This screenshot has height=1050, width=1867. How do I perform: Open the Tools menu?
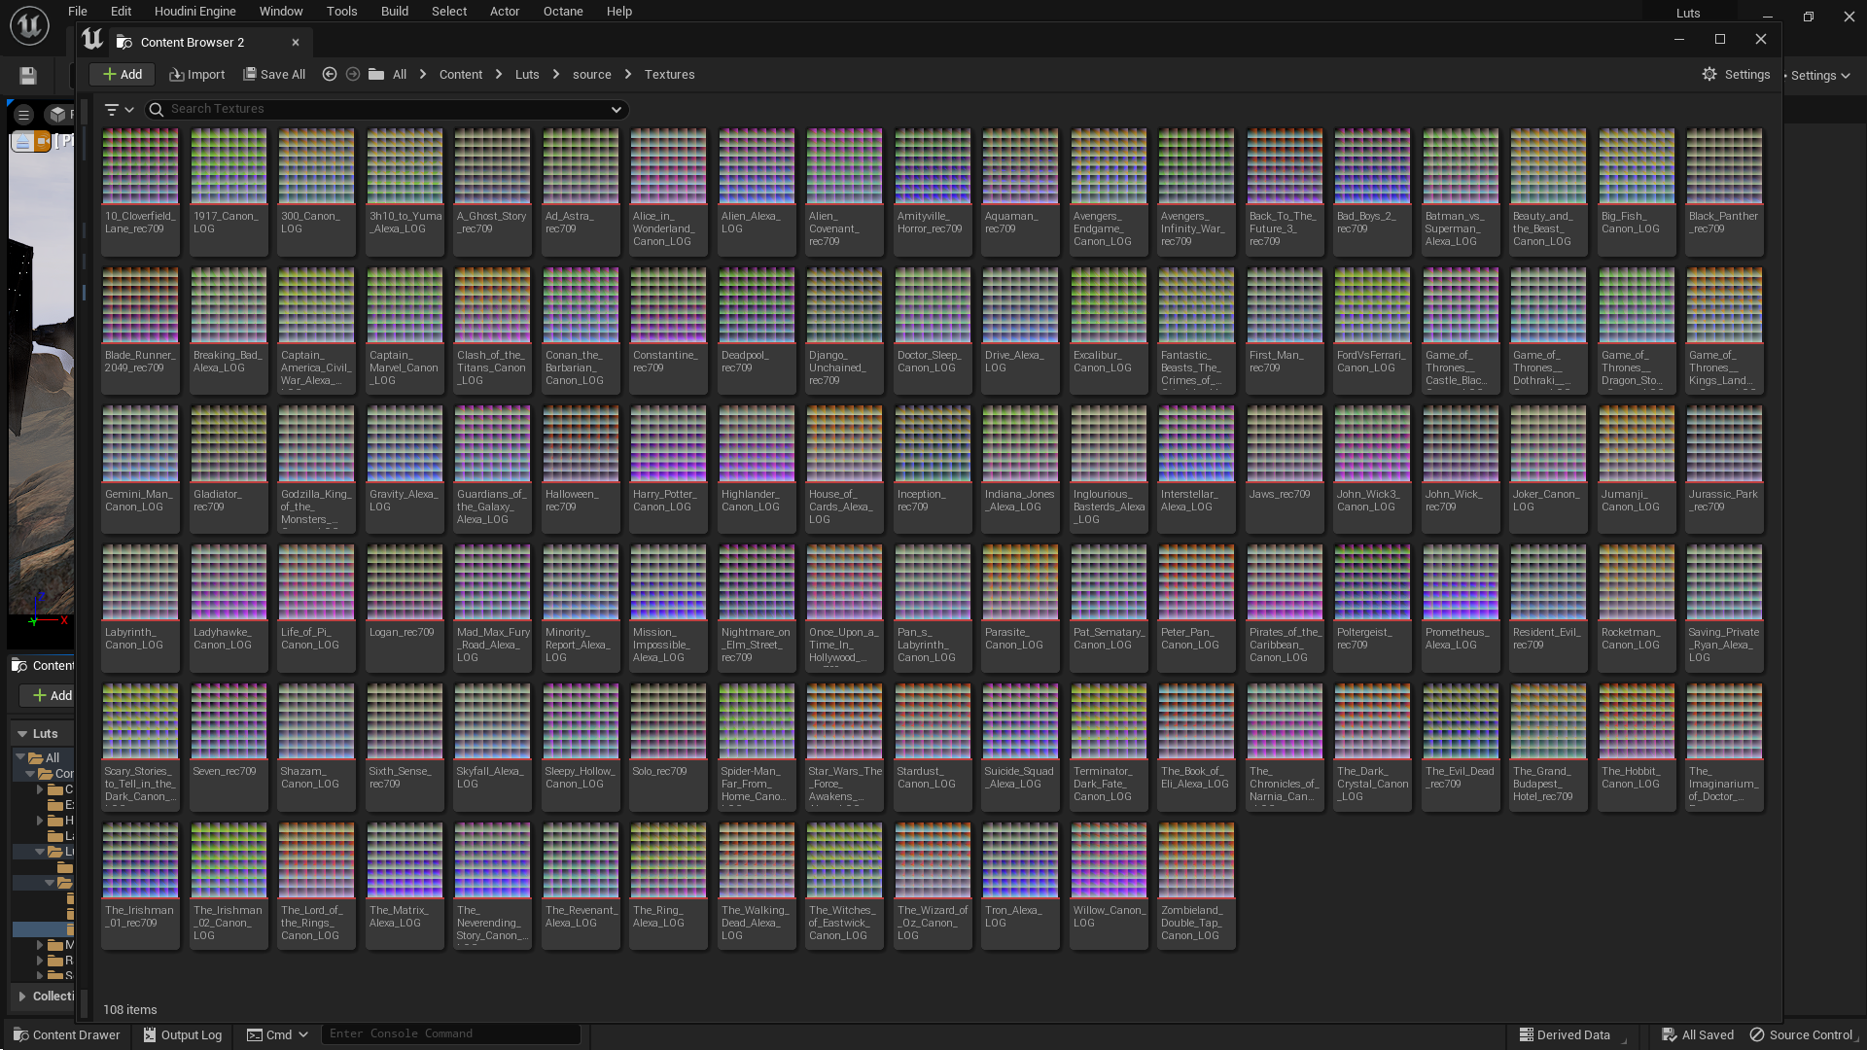[341, 12]
